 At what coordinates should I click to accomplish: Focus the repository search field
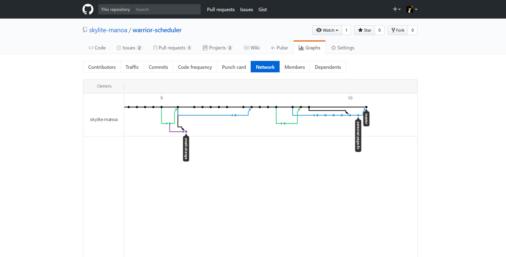tap(167, 9)
